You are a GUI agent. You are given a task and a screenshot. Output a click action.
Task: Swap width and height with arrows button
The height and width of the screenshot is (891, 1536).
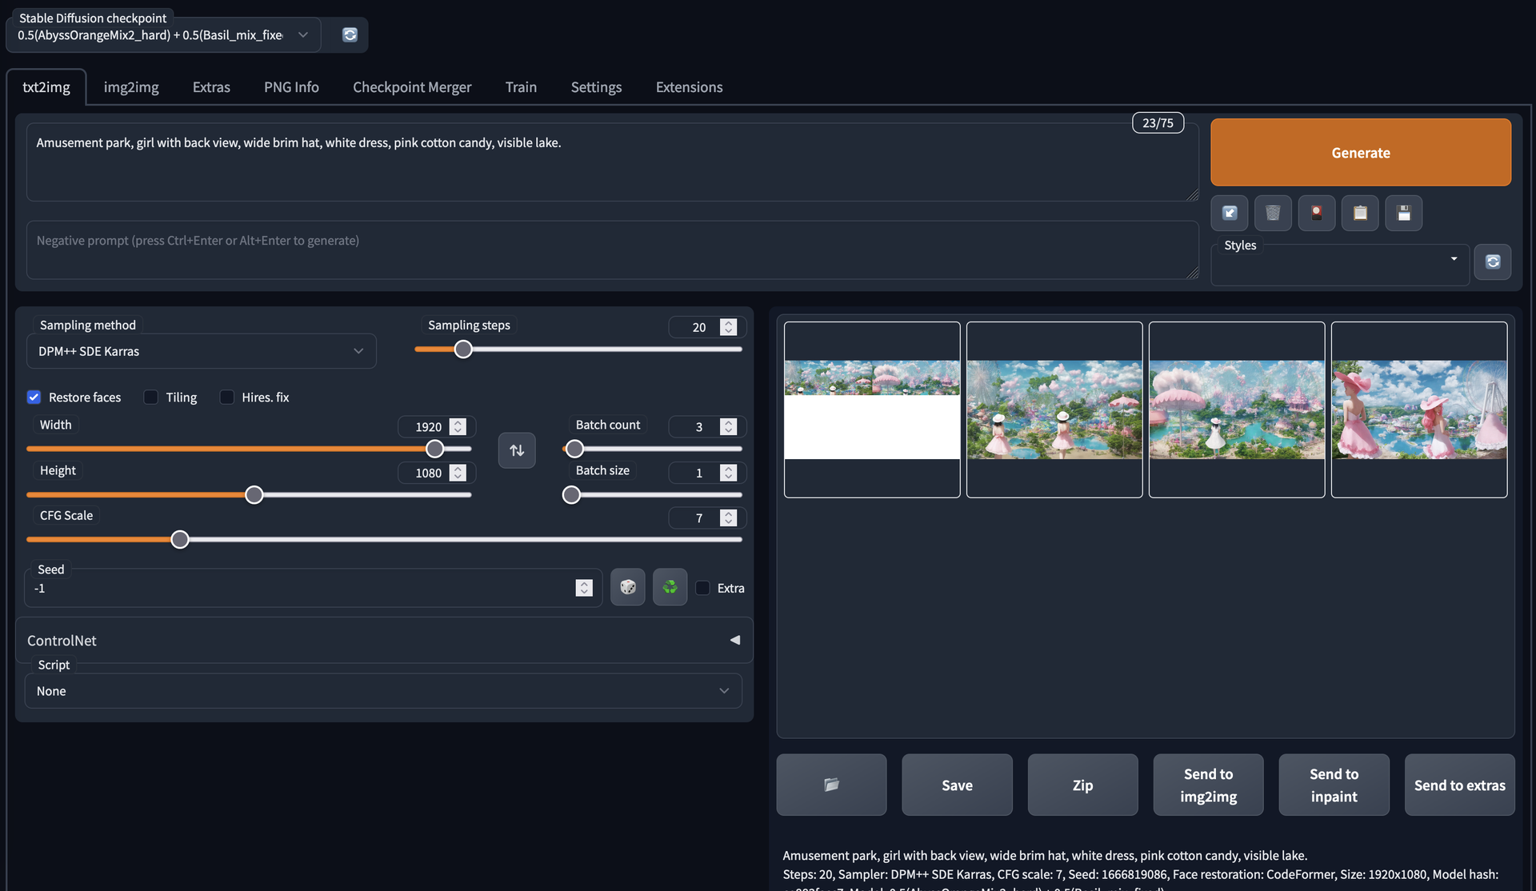tap(517, 450)
